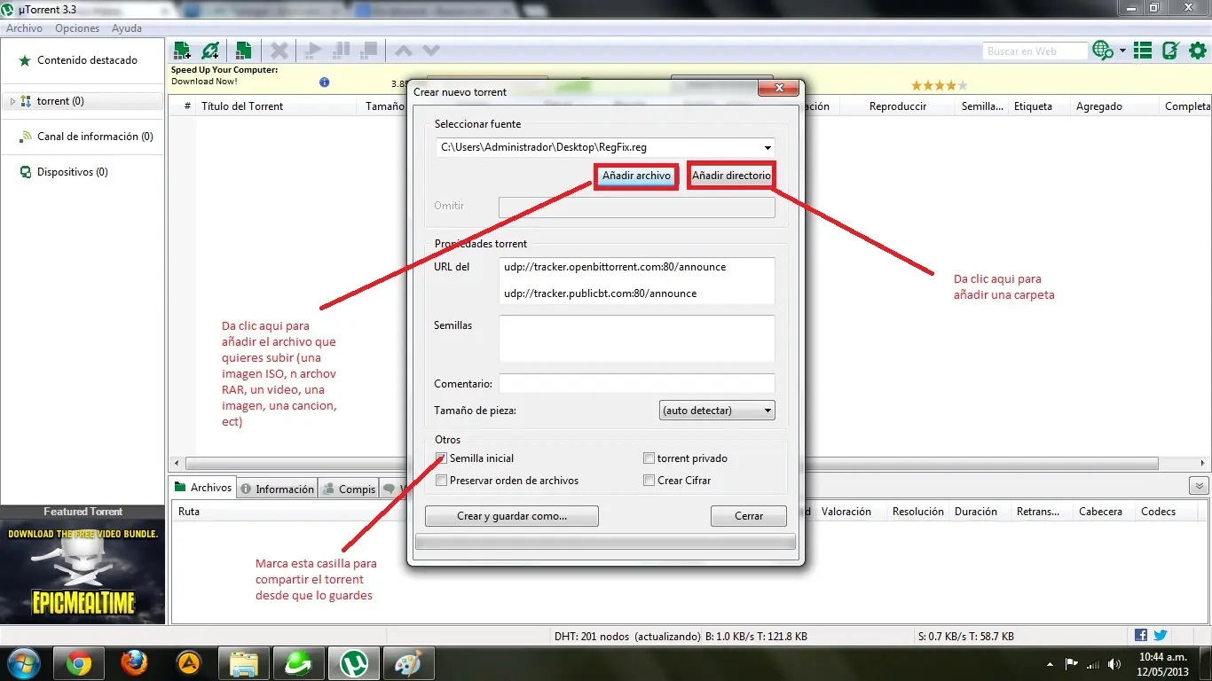Check the Semilla inicial checkbox
Screen dimensions: 1212x681
tap(441, 458)
